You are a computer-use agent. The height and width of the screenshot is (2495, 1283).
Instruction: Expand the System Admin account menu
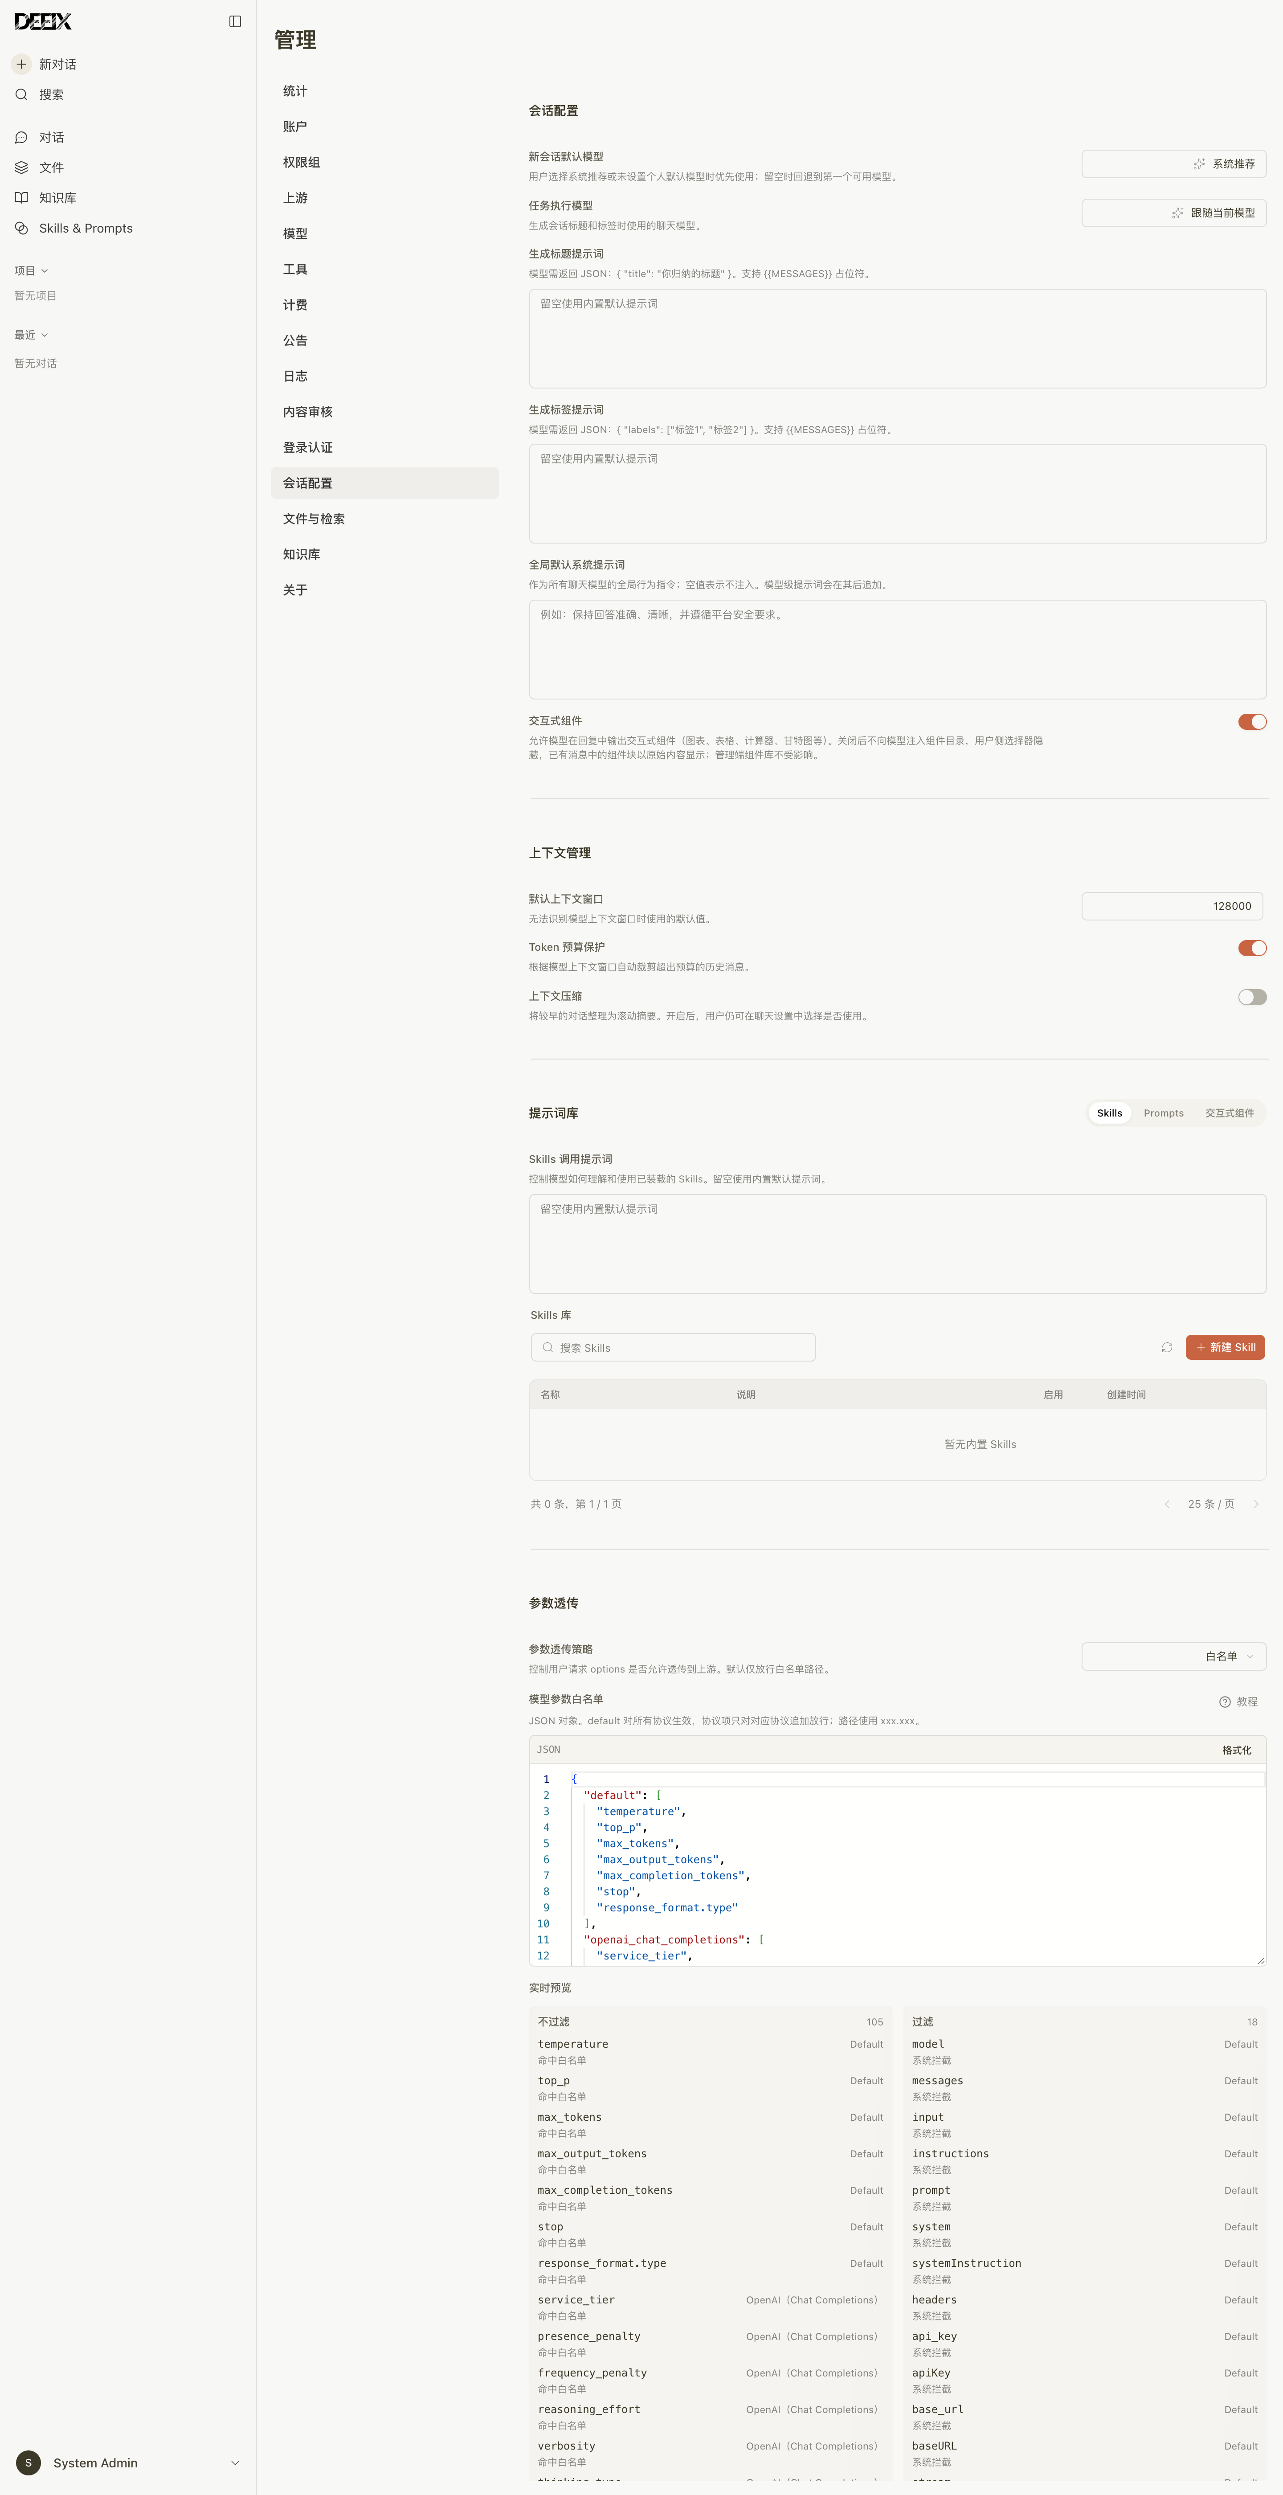tap(234, 2462)
